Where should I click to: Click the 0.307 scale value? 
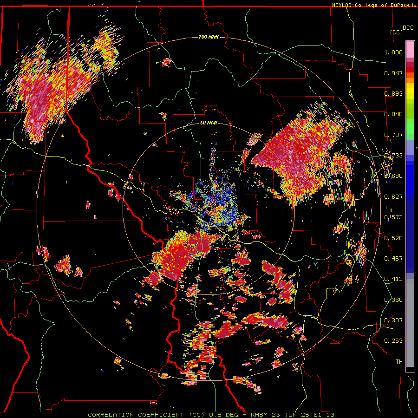(393, 320)
